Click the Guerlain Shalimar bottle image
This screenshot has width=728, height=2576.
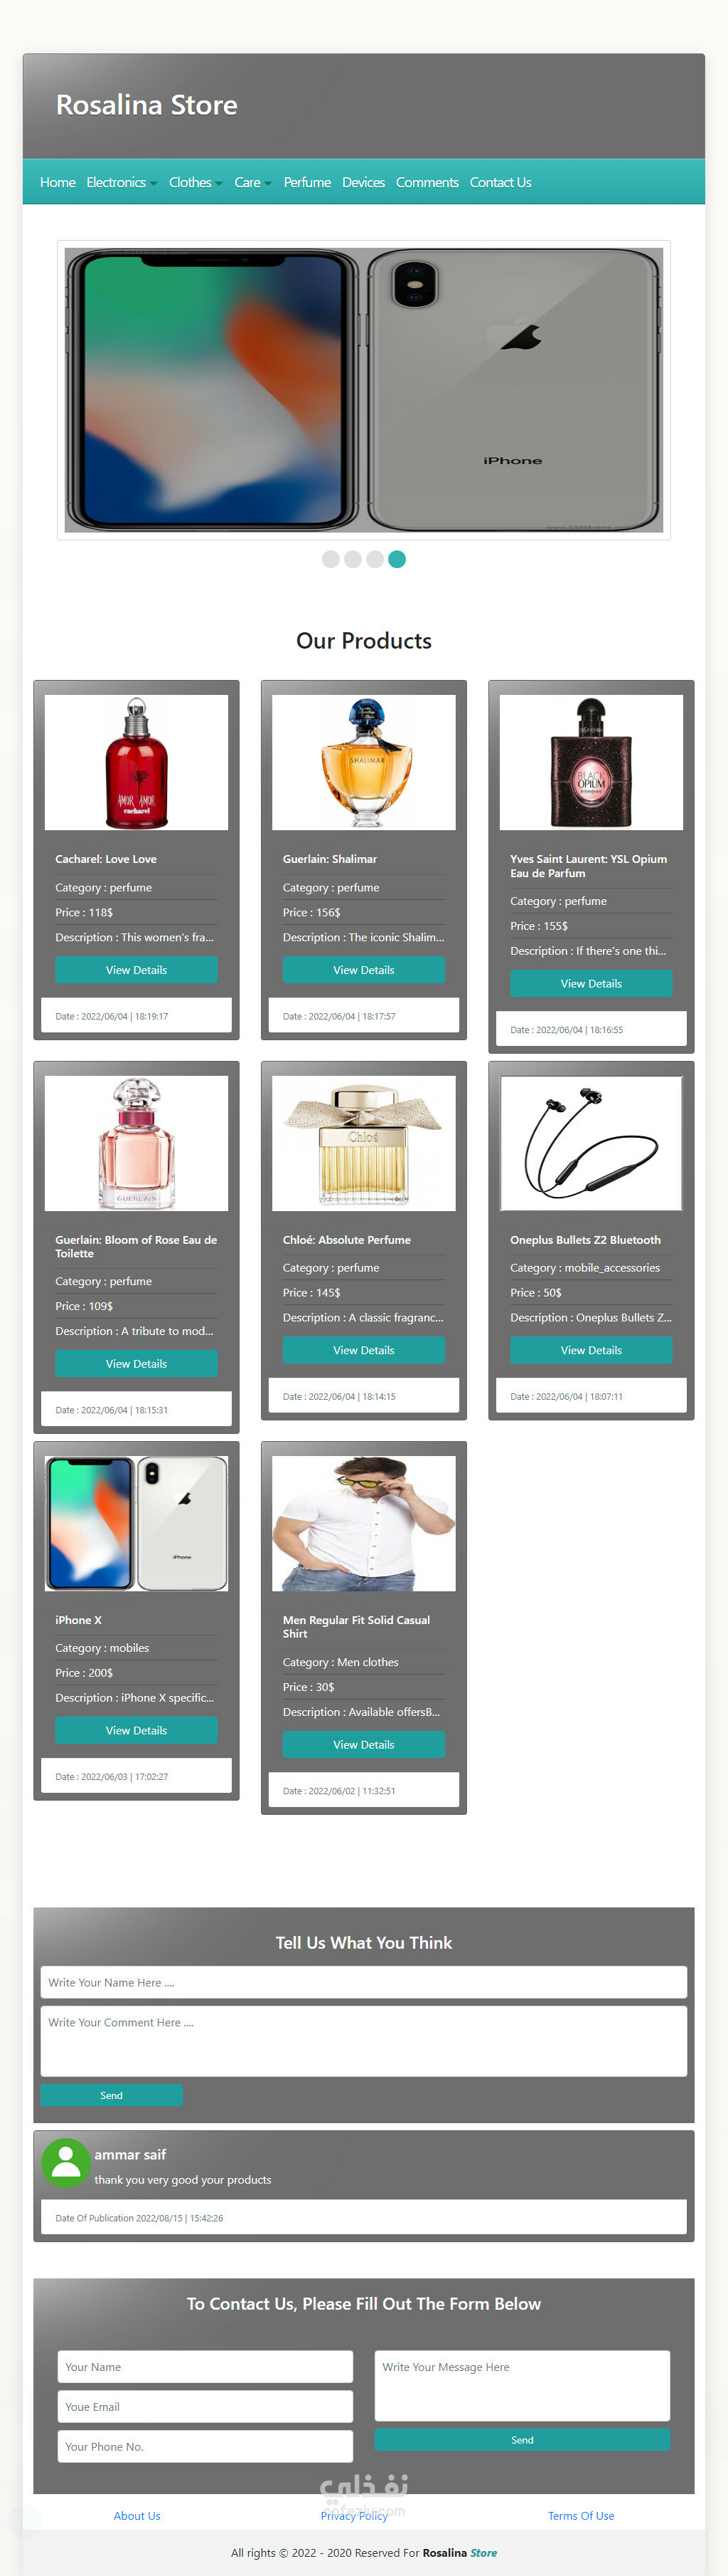pyautogui.click(x=363, y=762)
